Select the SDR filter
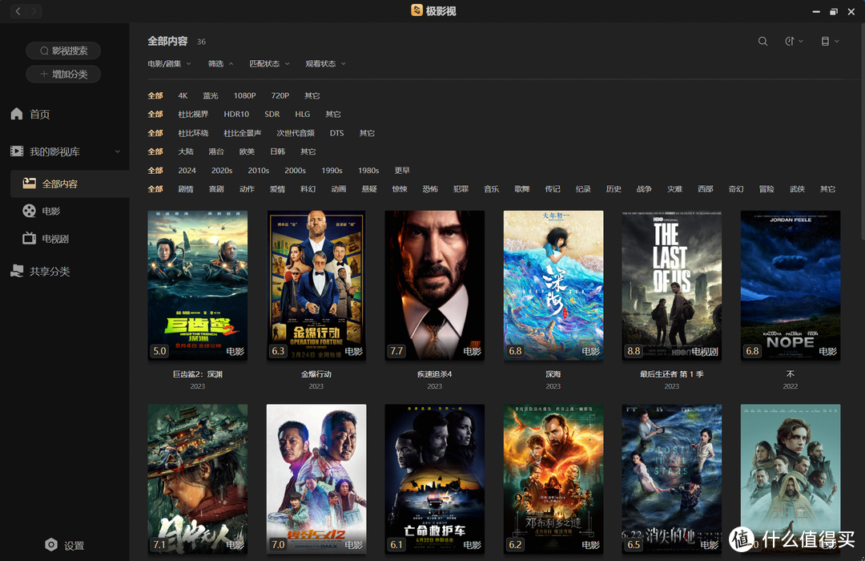Viewport: 865px width, 561px height. pos(272,115)
